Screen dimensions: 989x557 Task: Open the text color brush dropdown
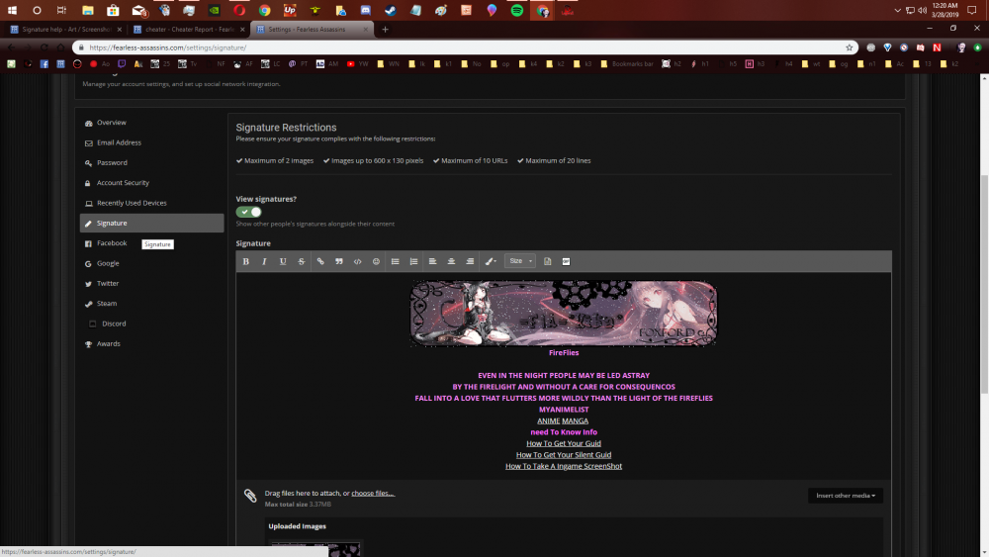pyautogui.click(x=491, y=261)
